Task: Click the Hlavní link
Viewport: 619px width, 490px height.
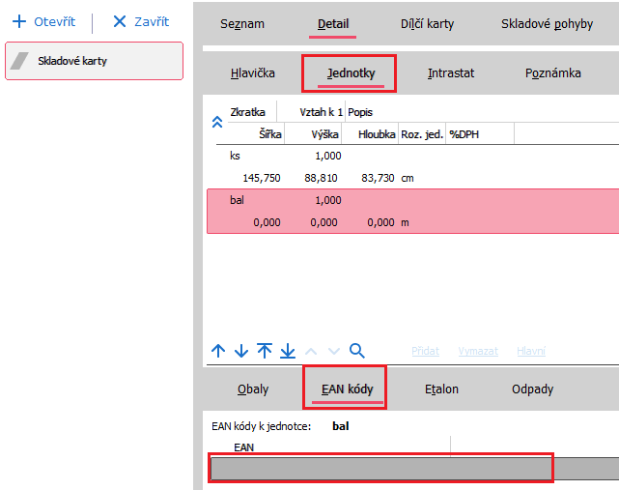Action: pyautogui.click(x=531, y=352)
